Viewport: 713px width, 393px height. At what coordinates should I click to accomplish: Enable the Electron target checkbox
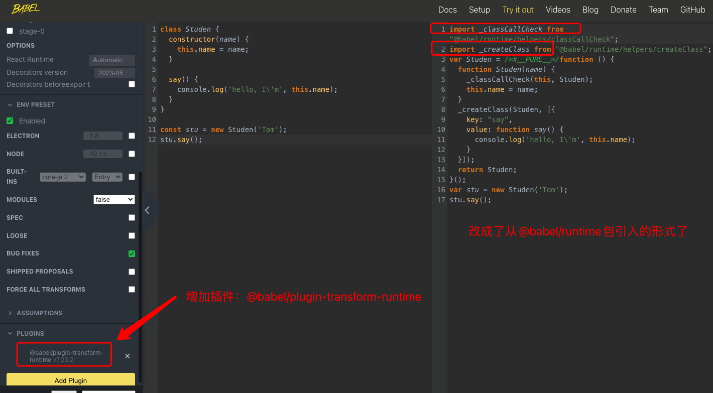click(x=132, y=136)
